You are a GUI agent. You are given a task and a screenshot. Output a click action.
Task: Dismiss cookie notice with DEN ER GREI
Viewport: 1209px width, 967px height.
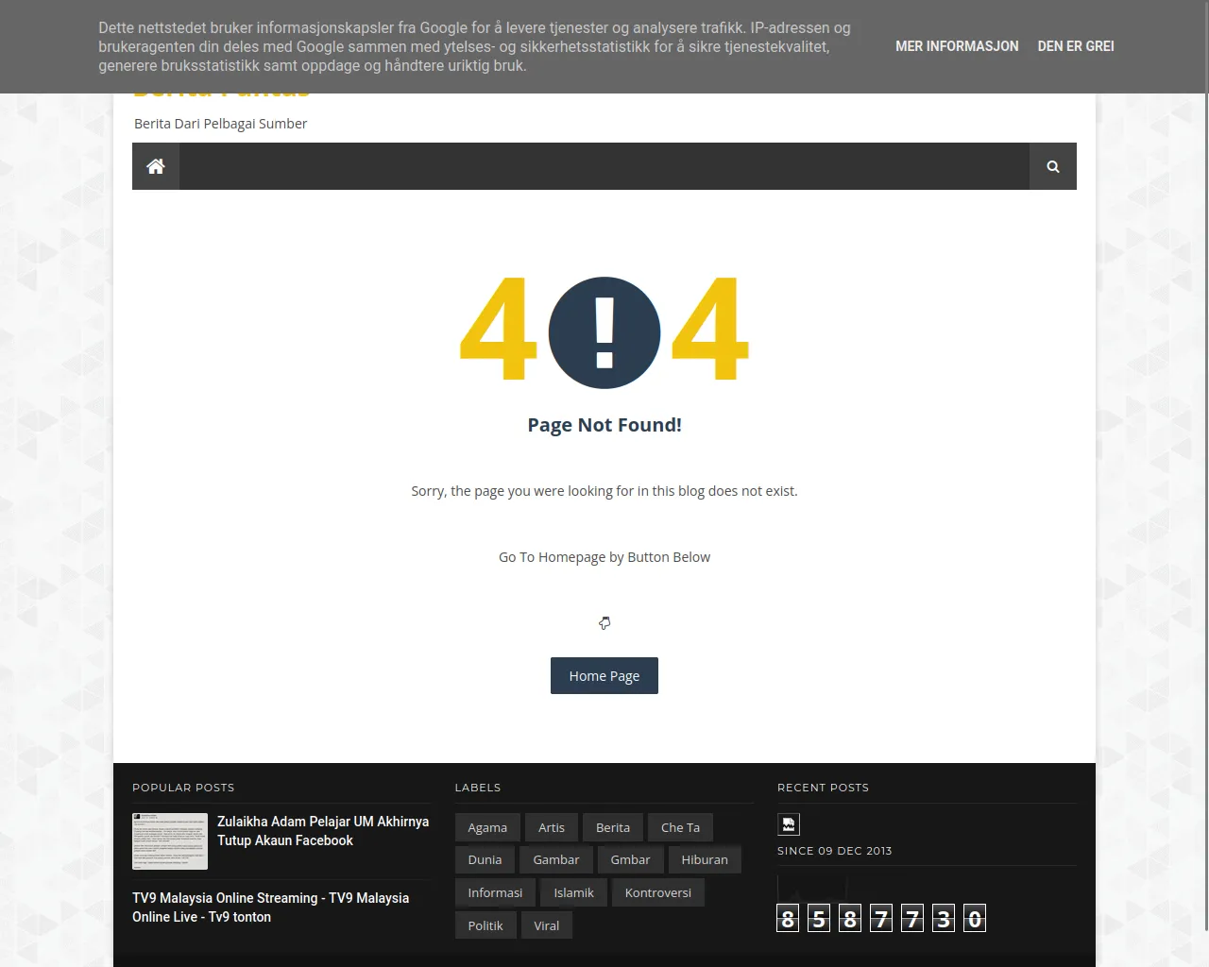coord(1075,46)
